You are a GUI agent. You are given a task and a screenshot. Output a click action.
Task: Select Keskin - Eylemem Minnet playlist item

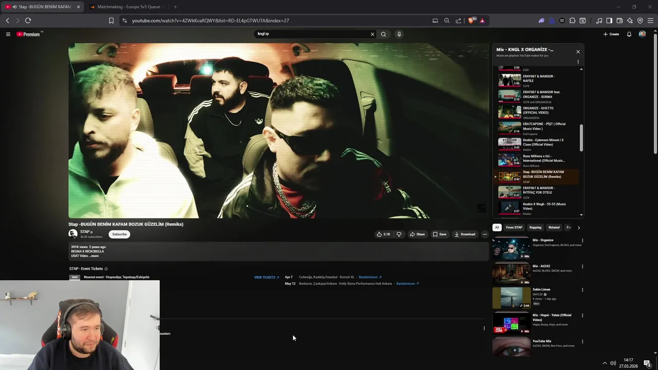(x=538, y=144)
